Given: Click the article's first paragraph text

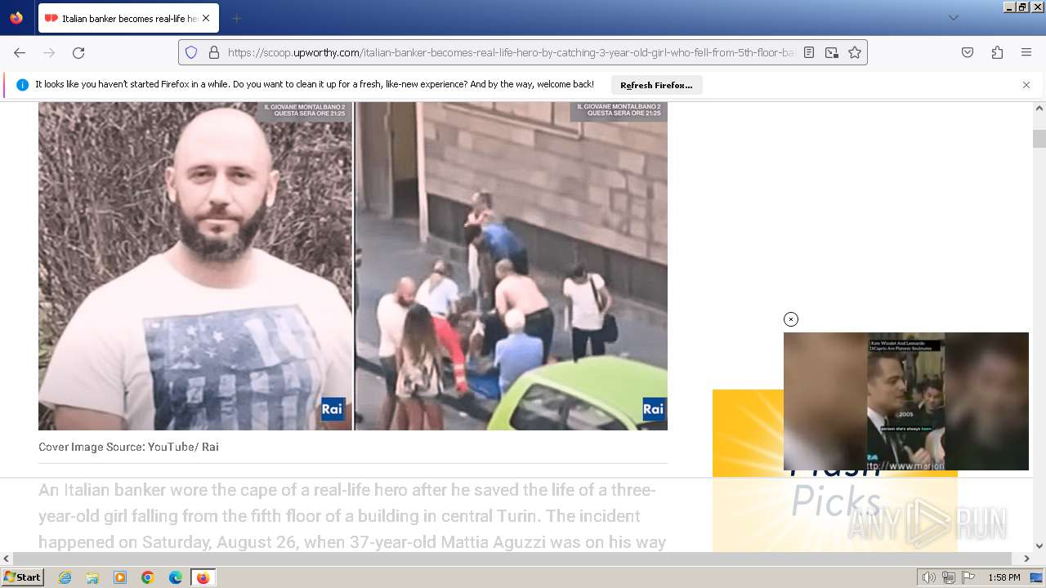Looking at the screenshot, I should click(352, 516).
